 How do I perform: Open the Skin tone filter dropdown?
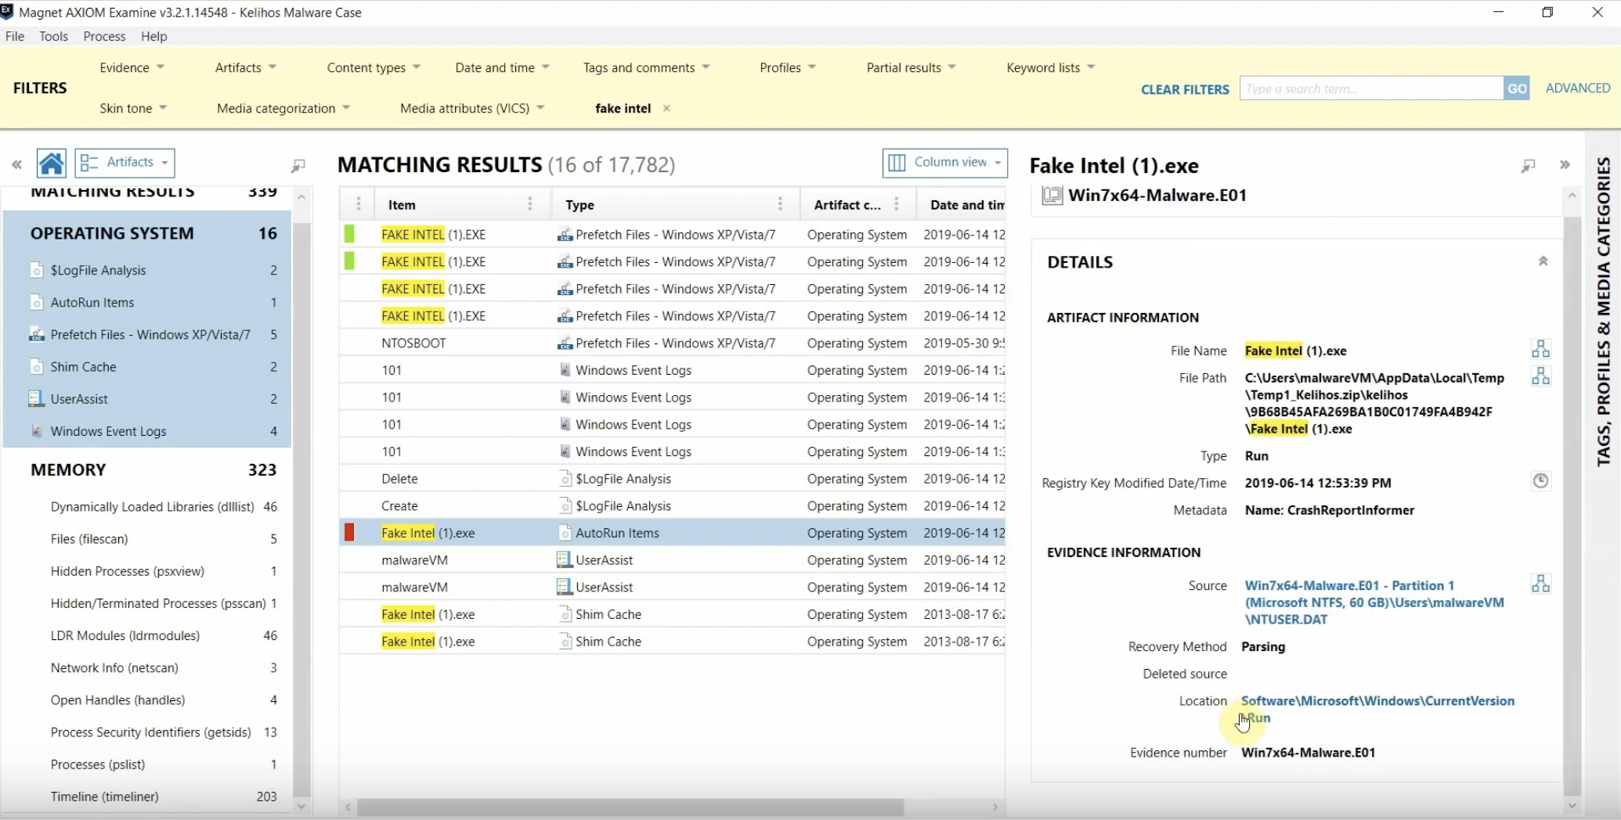pos(133,108)
